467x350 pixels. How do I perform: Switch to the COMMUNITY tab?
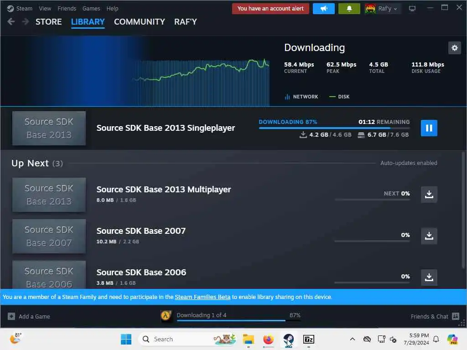[140, 22]
